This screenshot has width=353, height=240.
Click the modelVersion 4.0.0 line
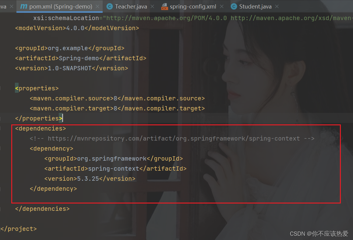(77, 28)
